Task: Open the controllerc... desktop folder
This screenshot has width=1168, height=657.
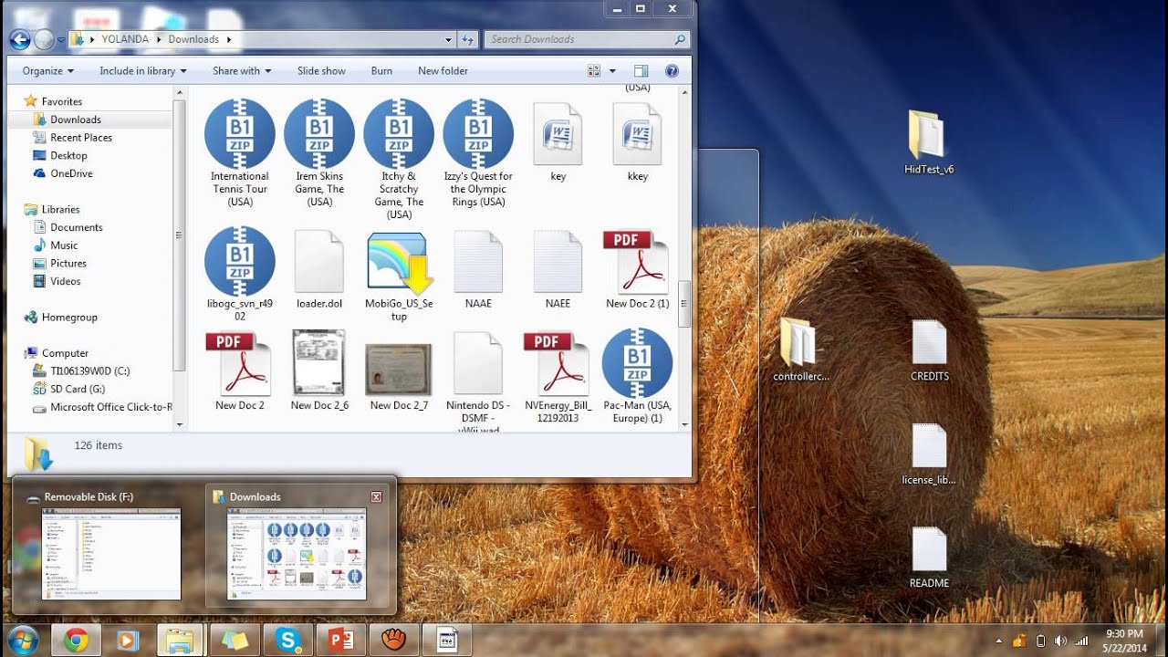Action: pos(800,349)
